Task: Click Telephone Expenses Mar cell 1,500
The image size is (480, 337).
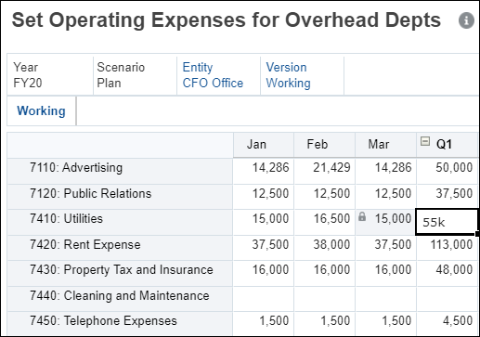Action: [x=385, y=323]
